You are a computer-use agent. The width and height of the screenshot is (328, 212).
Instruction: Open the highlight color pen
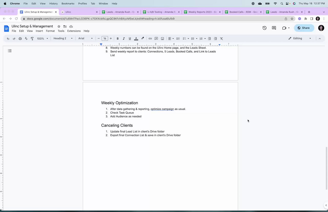pos(143,38)
